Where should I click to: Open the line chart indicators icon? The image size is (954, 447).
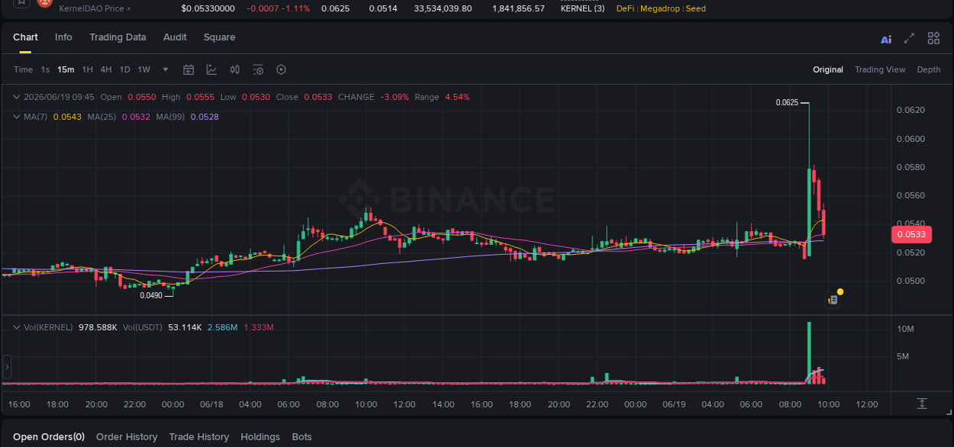coord(211,69)
